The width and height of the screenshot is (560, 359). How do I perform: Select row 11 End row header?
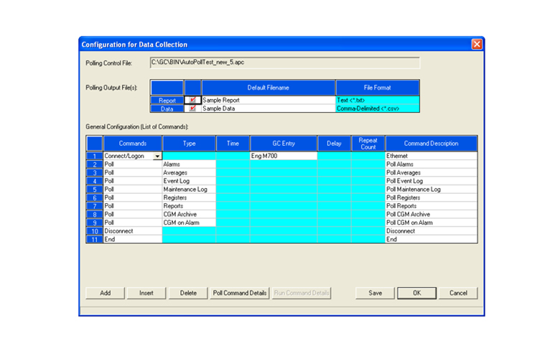[95, 240]
